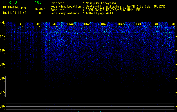Click the 1849 time marker
The width and height of the screenshot is (177, 112).
coord(154,24)
